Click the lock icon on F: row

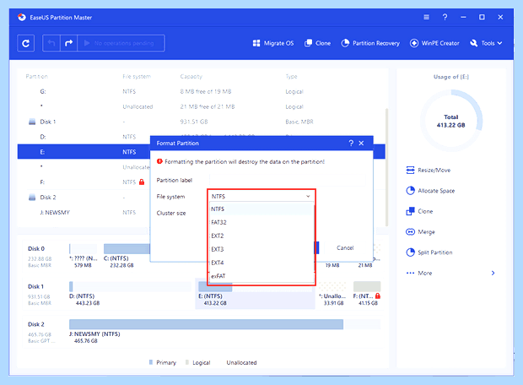(x=142, y=182)
